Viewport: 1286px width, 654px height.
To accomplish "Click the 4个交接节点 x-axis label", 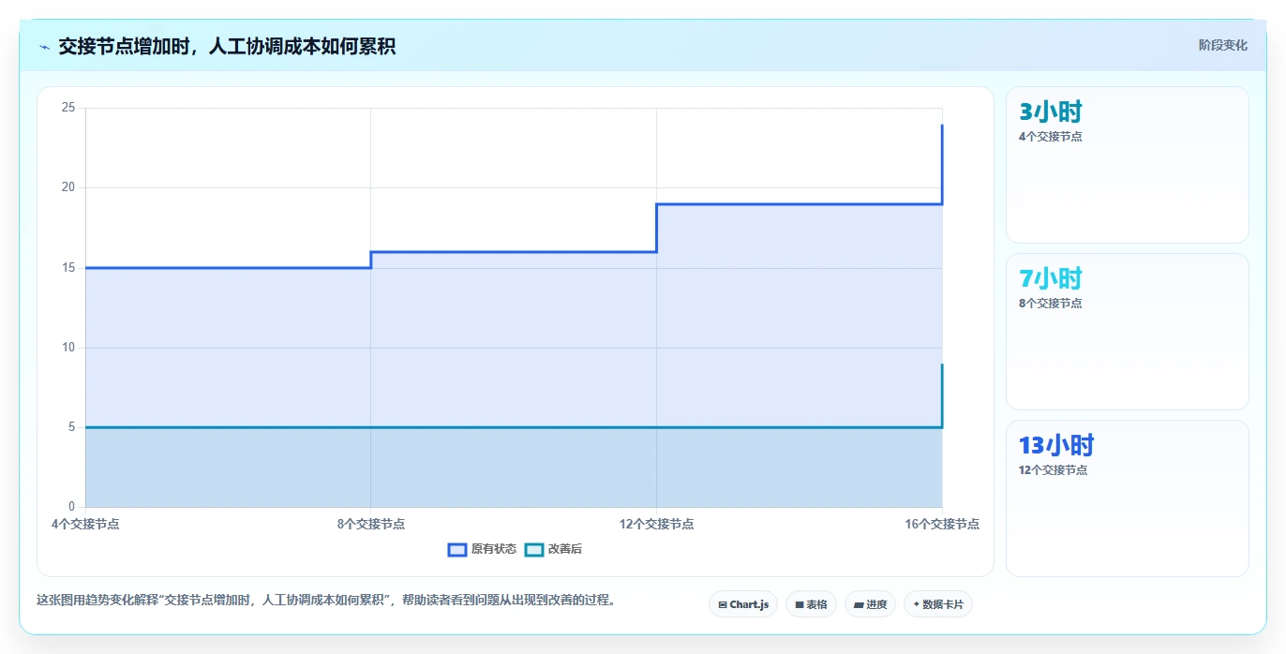I will point(85,524).
